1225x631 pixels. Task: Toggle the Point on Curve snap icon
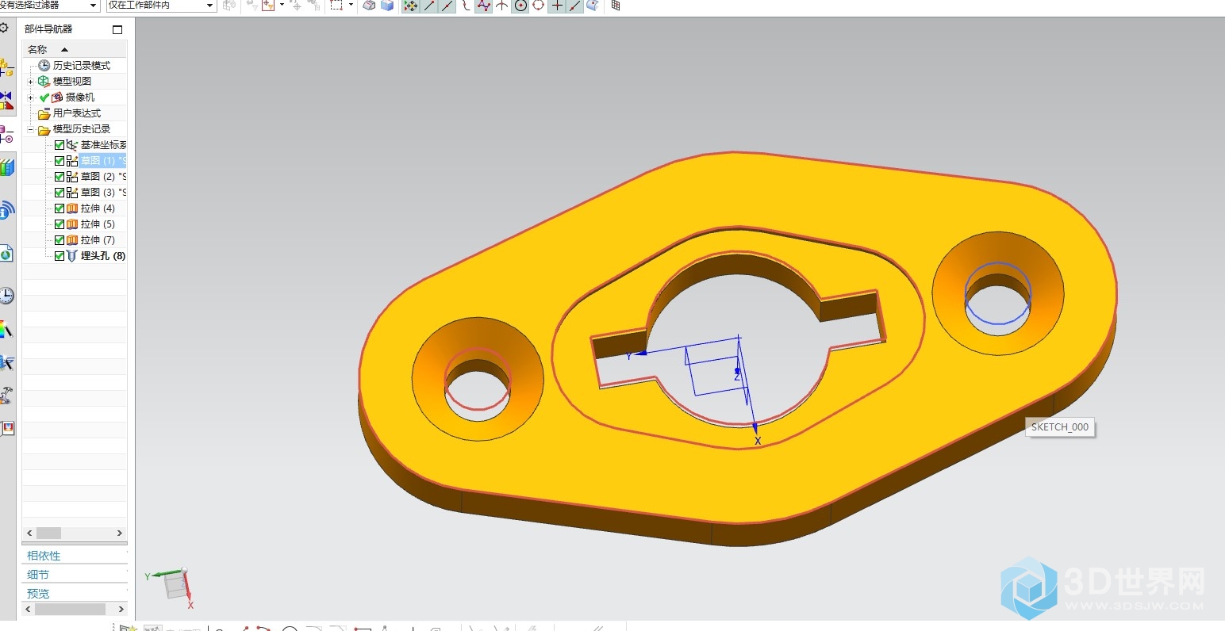click(x=575, y=6)
